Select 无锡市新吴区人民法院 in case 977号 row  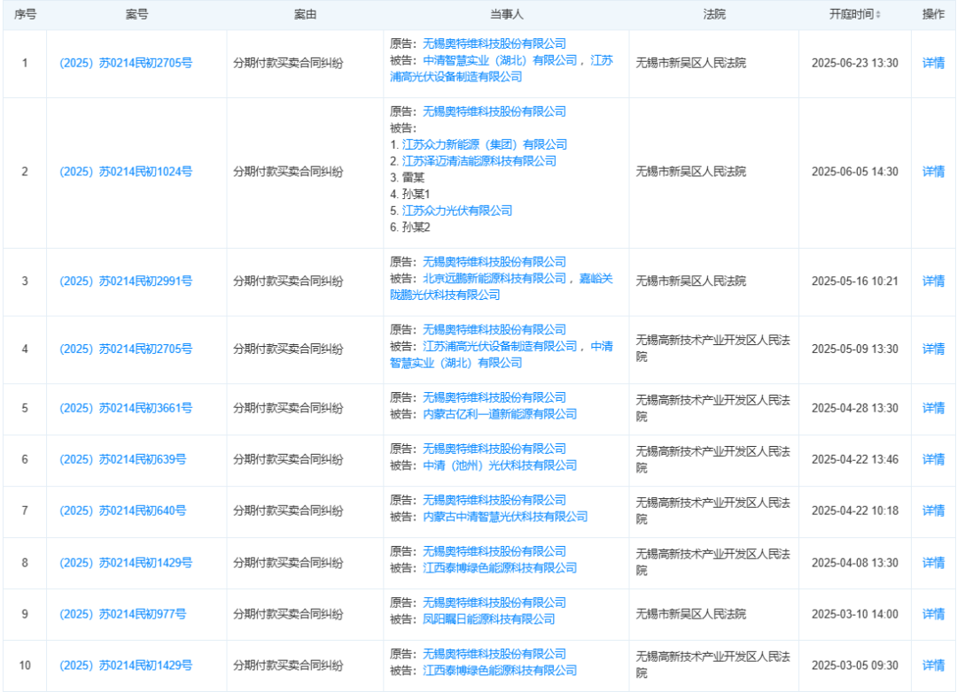click(691, 614)
